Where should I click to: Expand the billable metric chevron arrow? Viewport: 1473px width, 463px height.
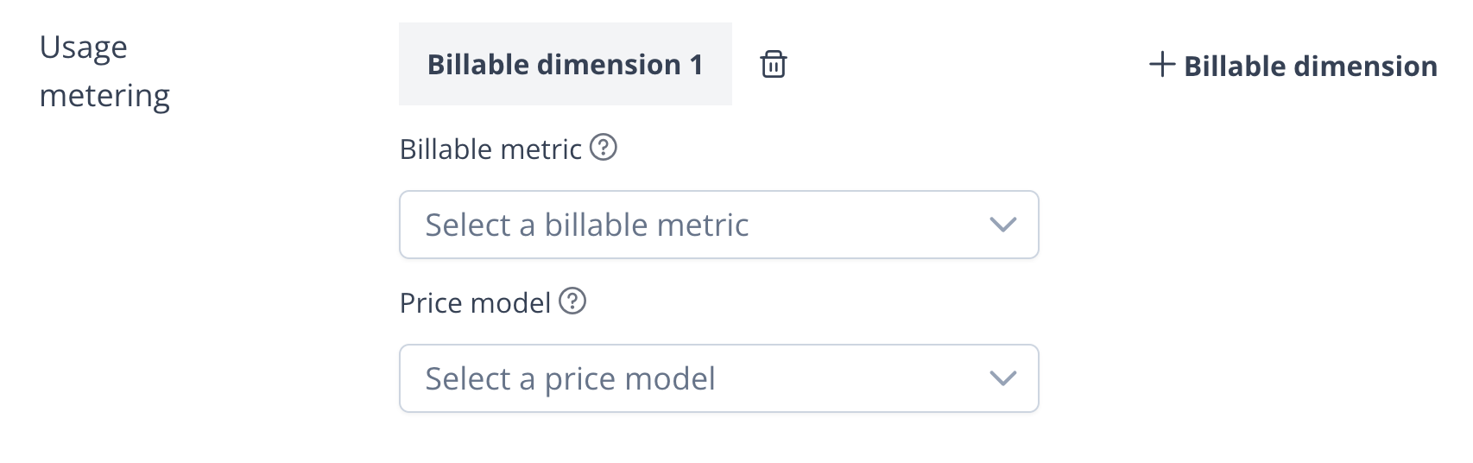(x=1002, y=225)
